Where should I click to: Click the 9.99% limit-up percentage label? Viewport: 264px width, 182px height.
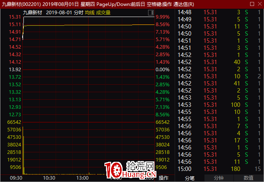coord(162,17)
